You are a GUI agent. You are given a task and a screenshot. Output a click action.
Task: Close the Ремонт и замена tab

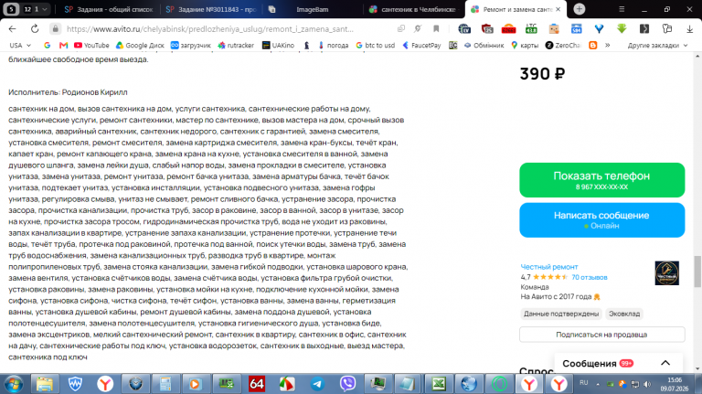(558, 9)
